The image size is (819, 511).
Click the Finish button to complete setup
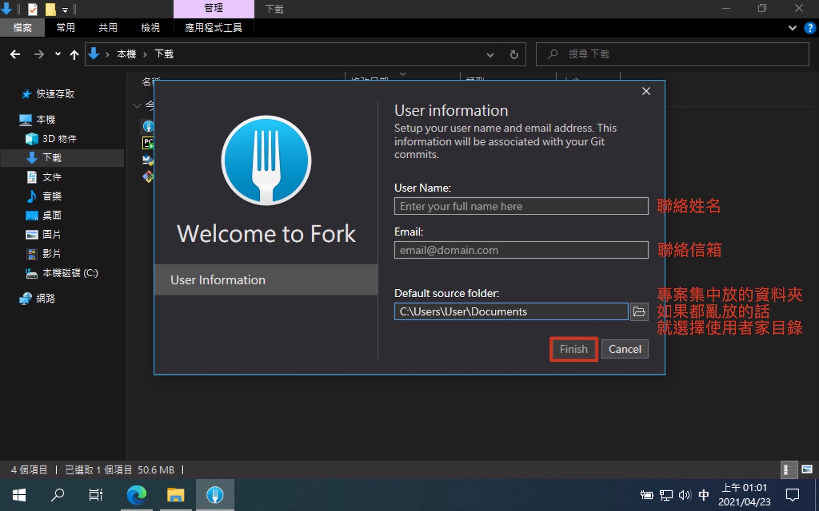pyautogui.click(x=574, y=348)
